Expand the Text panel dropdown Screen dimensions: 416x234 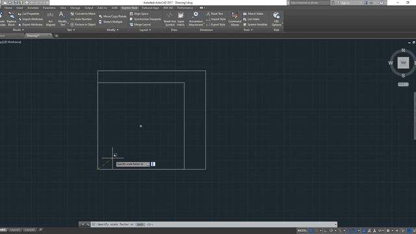coord(71,30)
